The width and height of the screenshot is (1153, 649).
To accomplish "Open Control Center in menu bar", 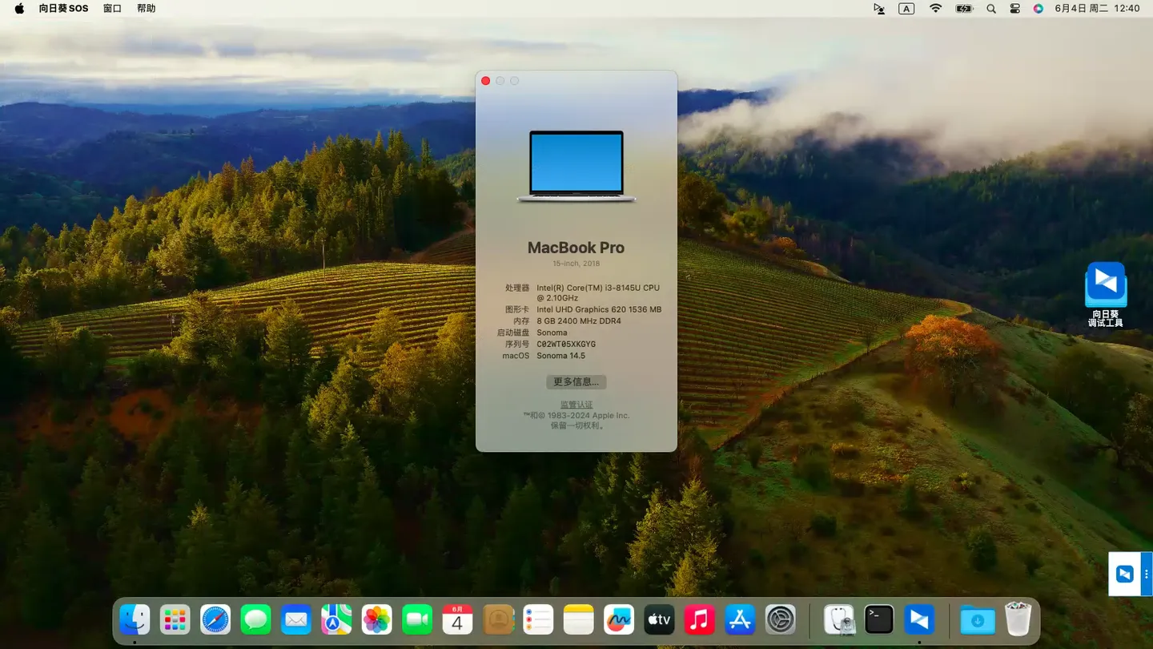I will click(1014, 9).
